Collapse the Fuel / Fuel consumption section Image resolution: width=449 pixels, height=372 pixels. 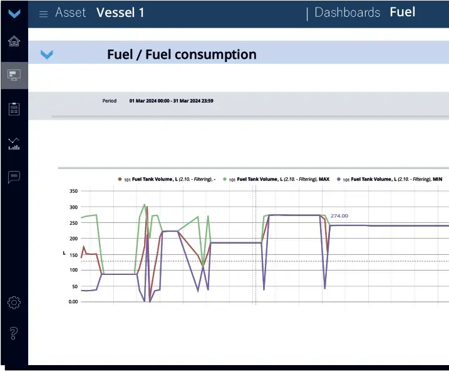(46, 55)
